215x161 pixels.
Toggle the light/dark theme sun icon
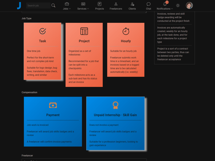click(178, 5)
